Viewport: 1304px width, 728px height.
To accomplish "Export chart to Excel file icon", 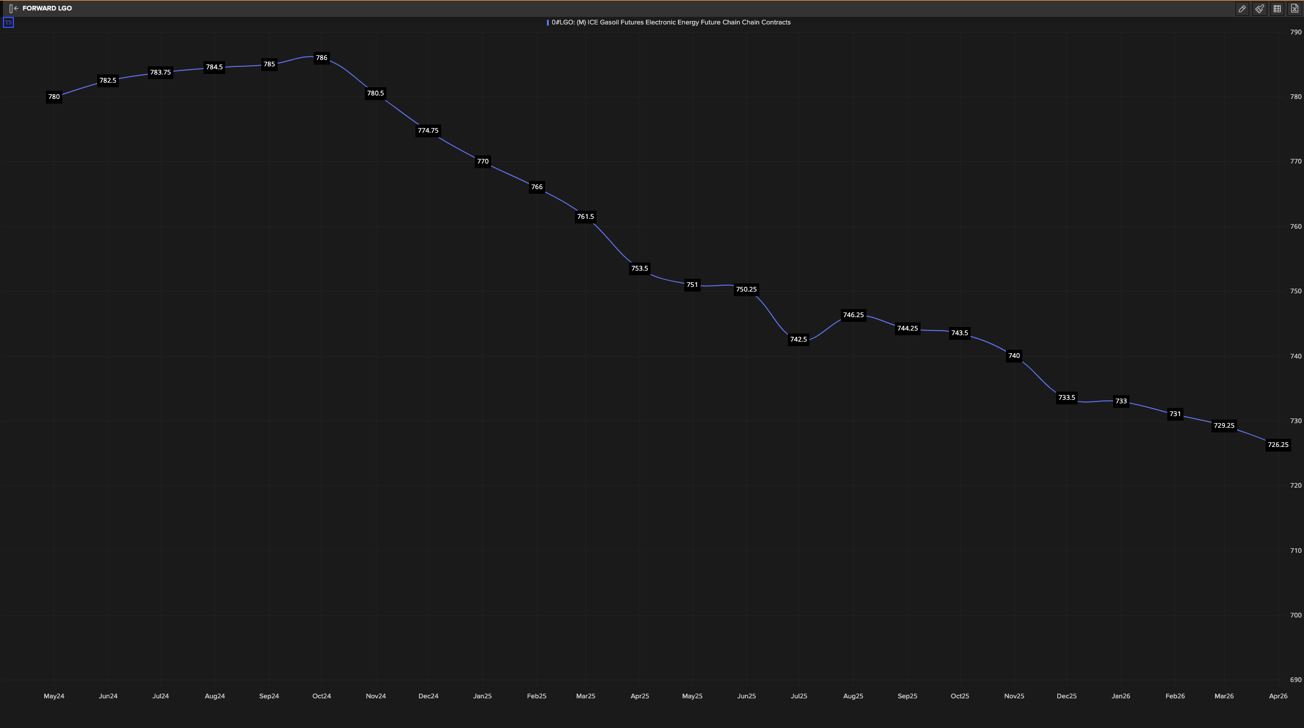I will click(x=1294, y=9).
